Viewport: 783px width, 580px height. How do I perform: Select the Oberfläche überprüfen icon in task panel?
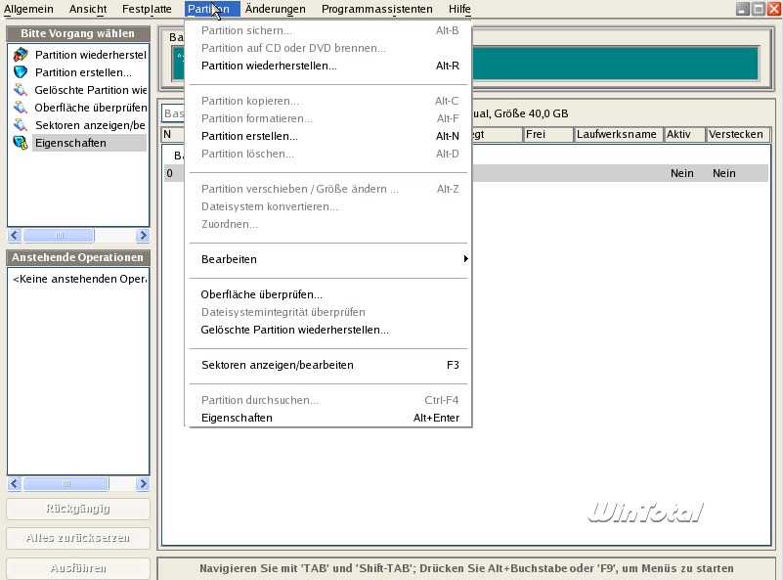pyautogui.click(x=21, y=108)
